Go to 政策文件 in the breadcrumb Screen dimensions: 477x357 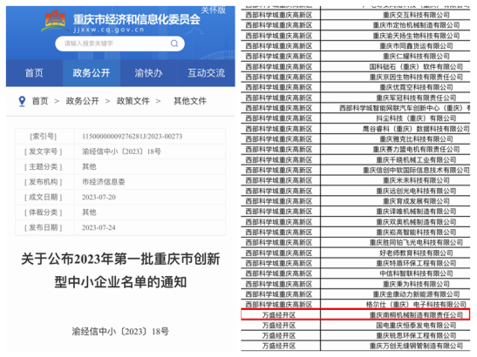[133, 101]
